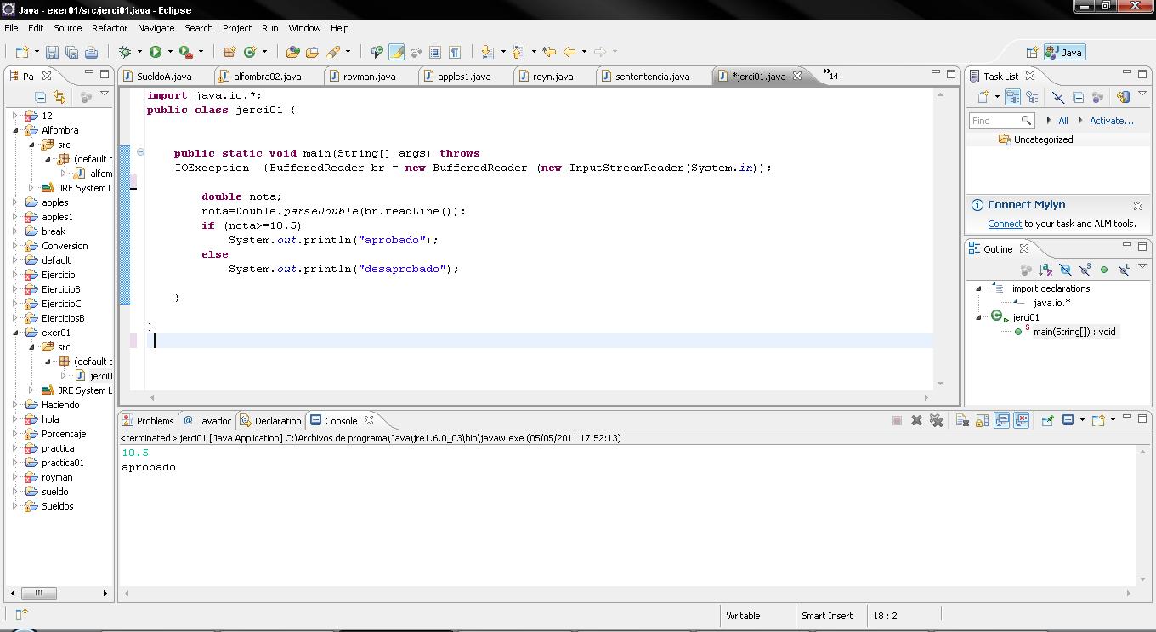Open the Outline view menu triangle

(1142, 266)
